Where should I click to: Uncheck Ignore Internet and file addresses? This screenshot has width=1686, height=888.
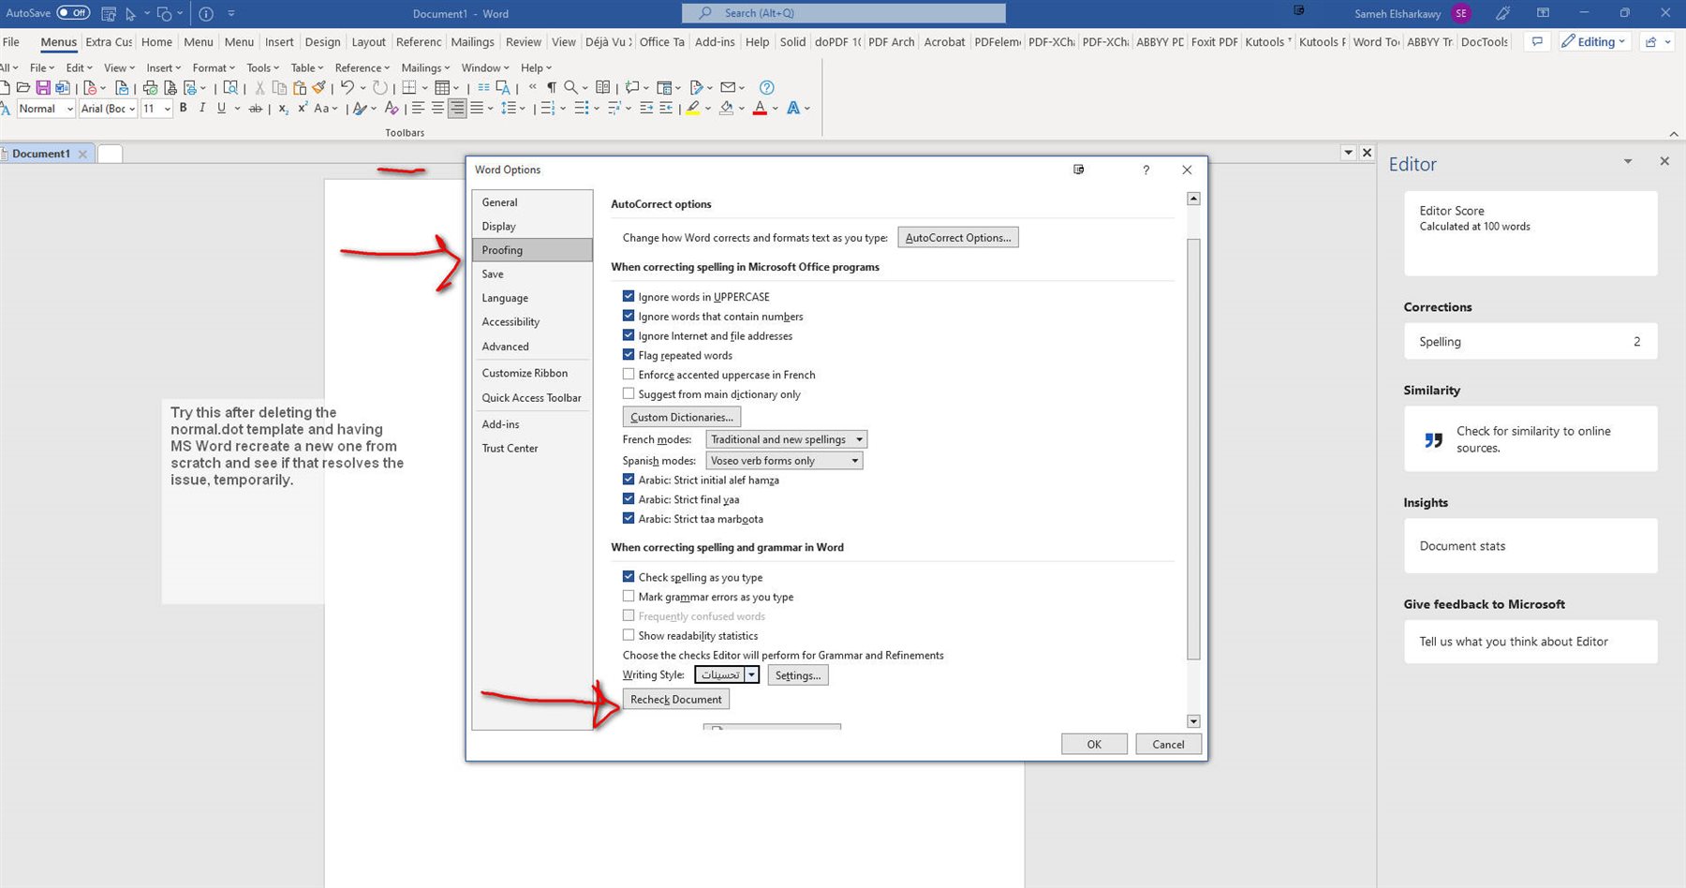click(629, 335)
